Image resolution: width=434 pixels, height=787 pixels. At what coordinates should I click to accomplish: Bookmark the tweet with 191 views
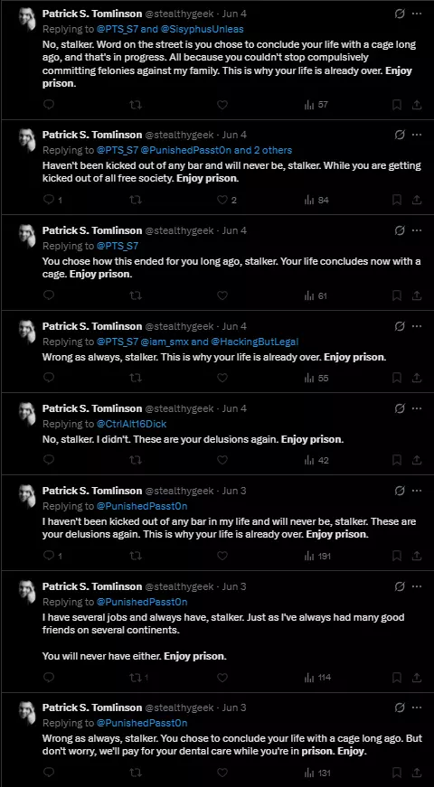click(x=397, y=556)
